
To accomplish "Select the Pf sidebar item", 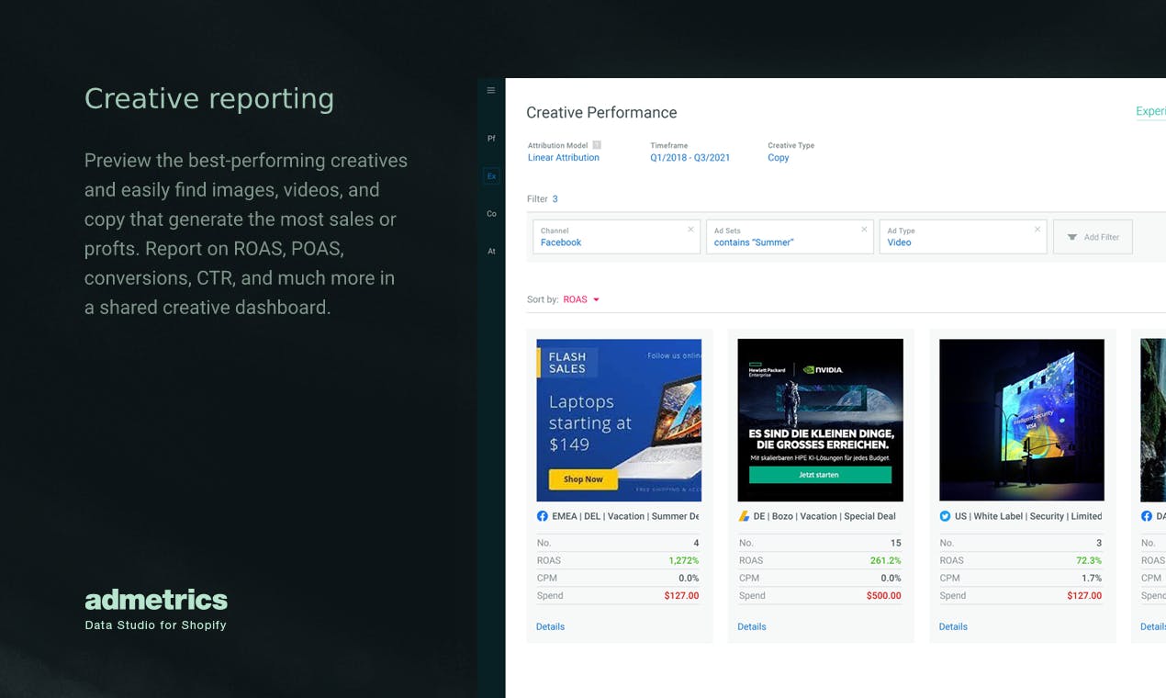I will coord(491,139).
